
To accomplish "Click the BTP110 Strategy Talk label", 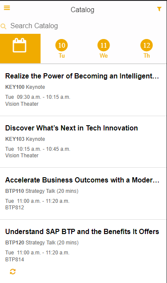I will point(42,191).
